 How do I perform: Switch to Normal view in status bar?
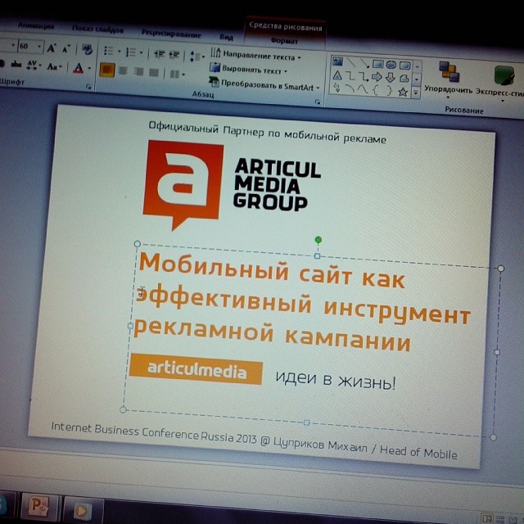coord(488,518)
